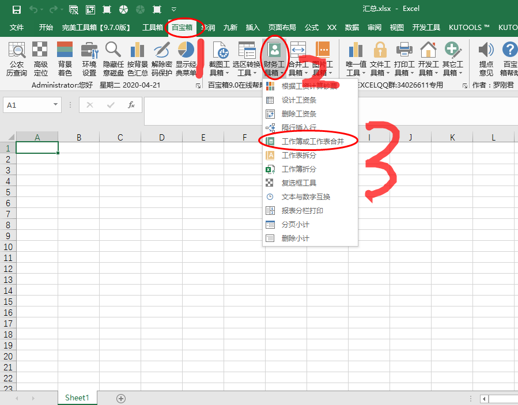Select 设计工资条 menu item
518x405 pixels.
click(x=310, y=100)
